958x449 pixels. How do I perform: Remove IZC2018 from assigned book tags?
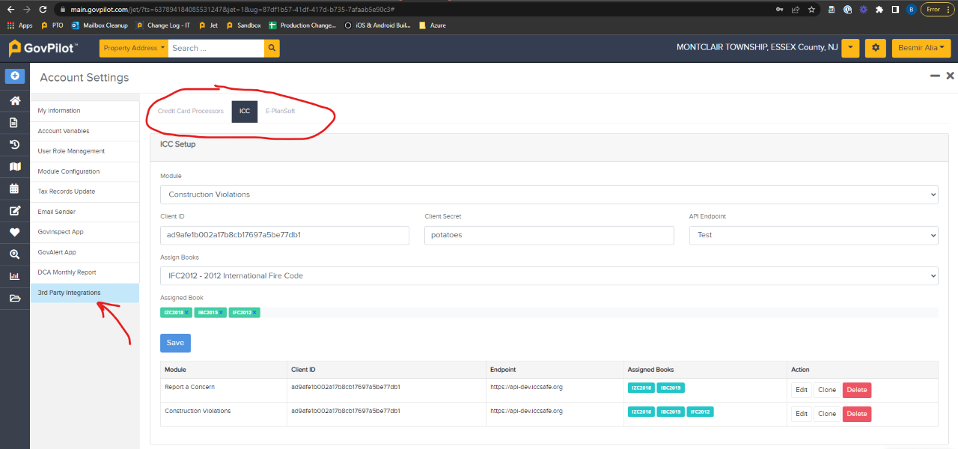pyautogui.click(x=187, y=313)
